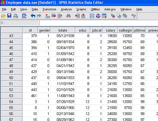This screenshot has width=158, height=121.
Task: Select row header 56
Action: click(12, 114)
